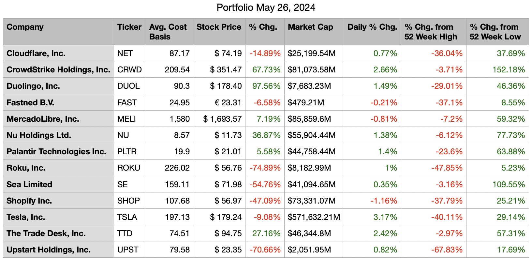Select Sea Limited 109.55% cell
This screenshot has width=532, height=259.
pos(509,185)
